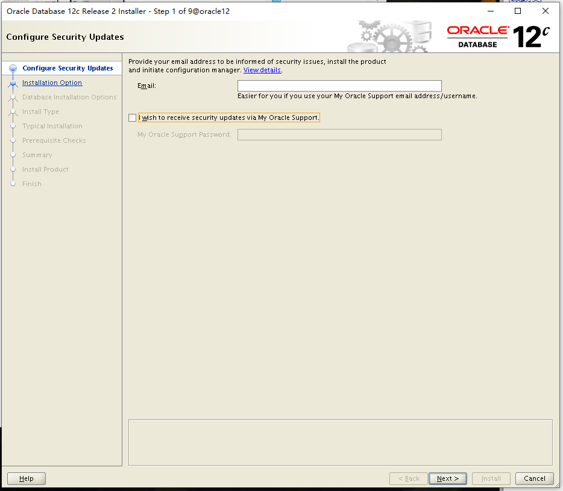
Task: Click the Installation Option step bullet icon
Action: 13,83
